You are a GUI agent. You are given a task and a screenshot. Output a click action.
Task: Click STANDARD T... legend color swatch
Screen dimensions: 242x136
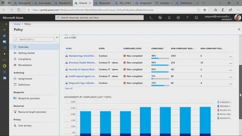pos(218,102)
